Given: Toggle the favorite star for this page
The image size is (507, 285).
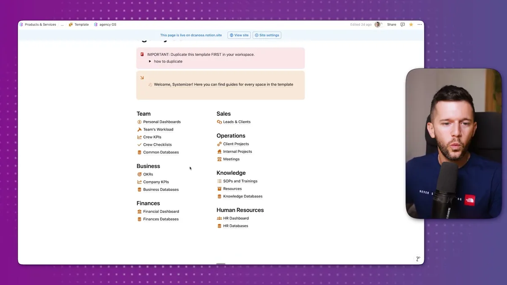Looking at the screenshot, I should [x=411, y=24].
